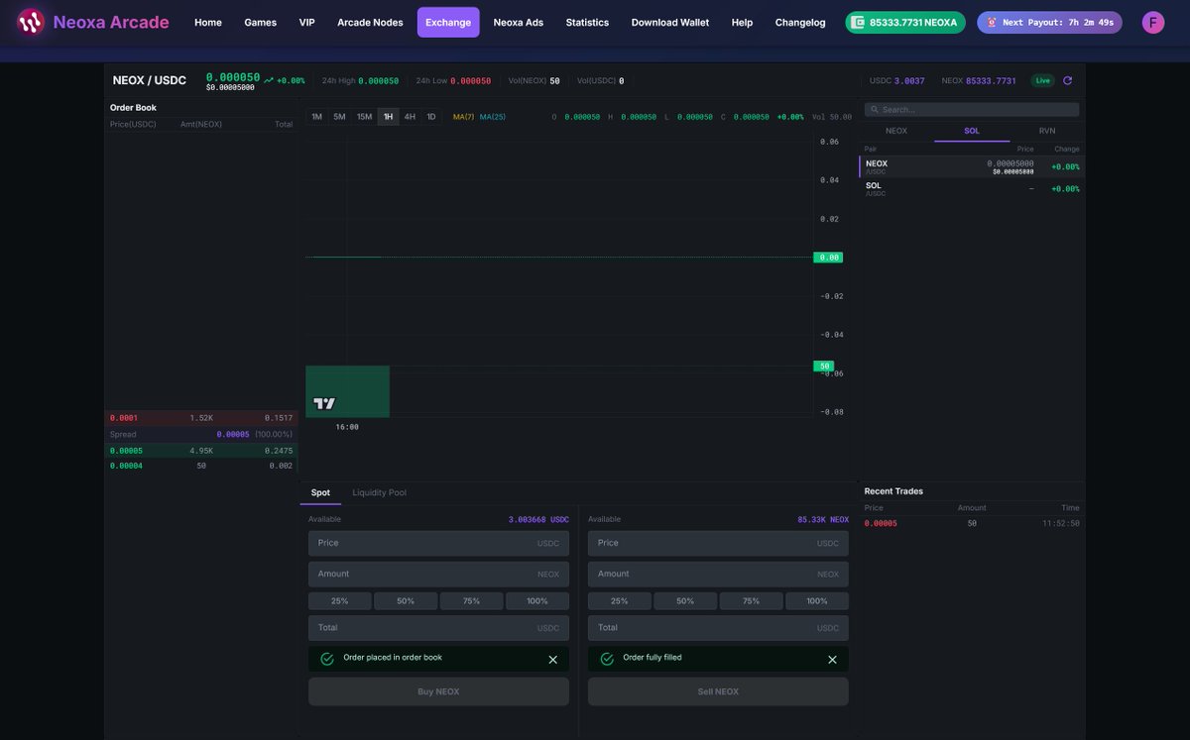The image size is (1190, 740).
Task: Dismiss the 'Order fully filled' notification
Action: [x=832, y=660]
